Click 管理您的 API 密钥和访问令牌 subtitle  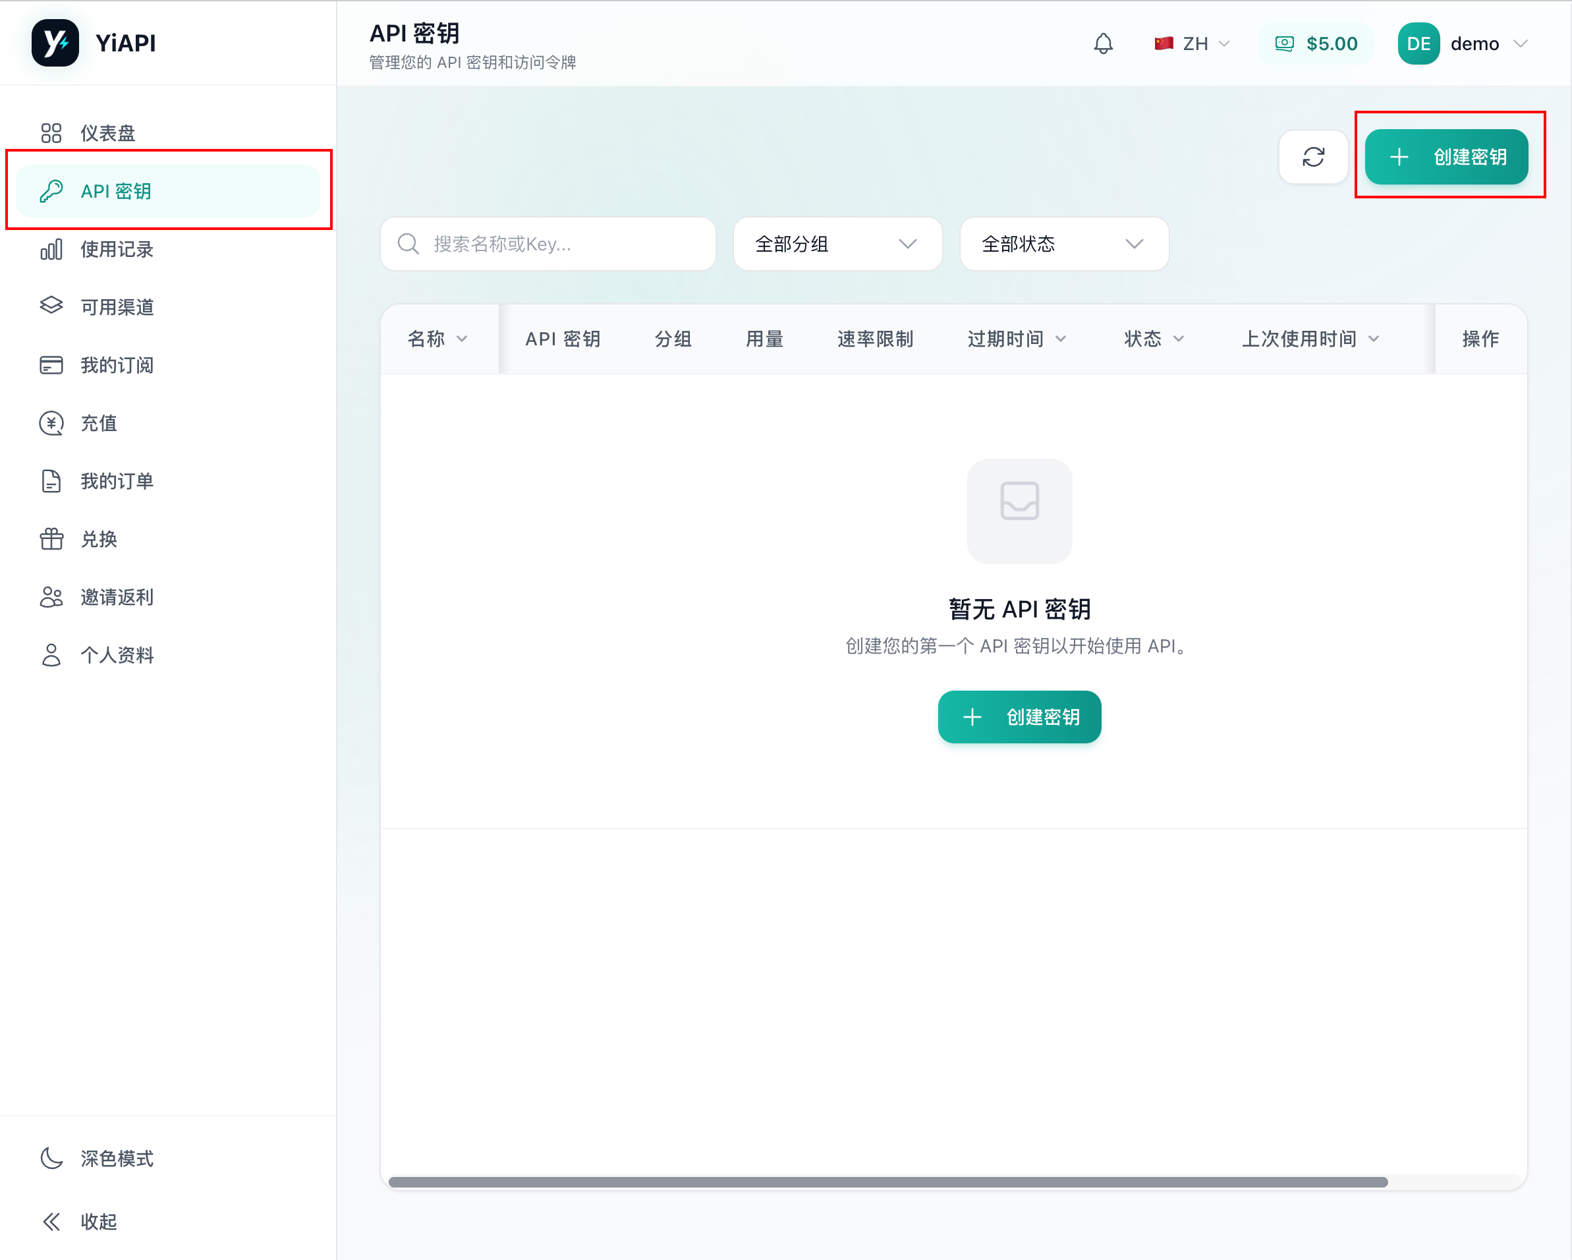pyautogui.click(x=472, y=63)
